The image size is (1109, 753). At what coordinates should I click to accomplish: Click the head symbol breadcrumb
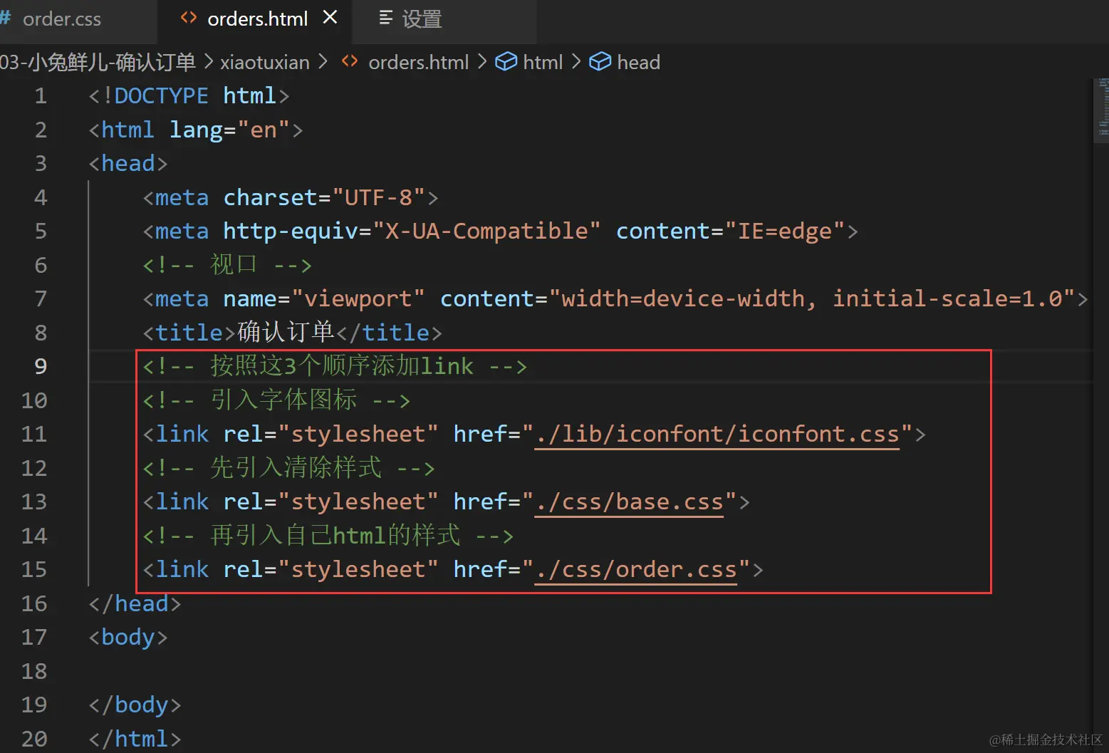(x=638, y=63)
